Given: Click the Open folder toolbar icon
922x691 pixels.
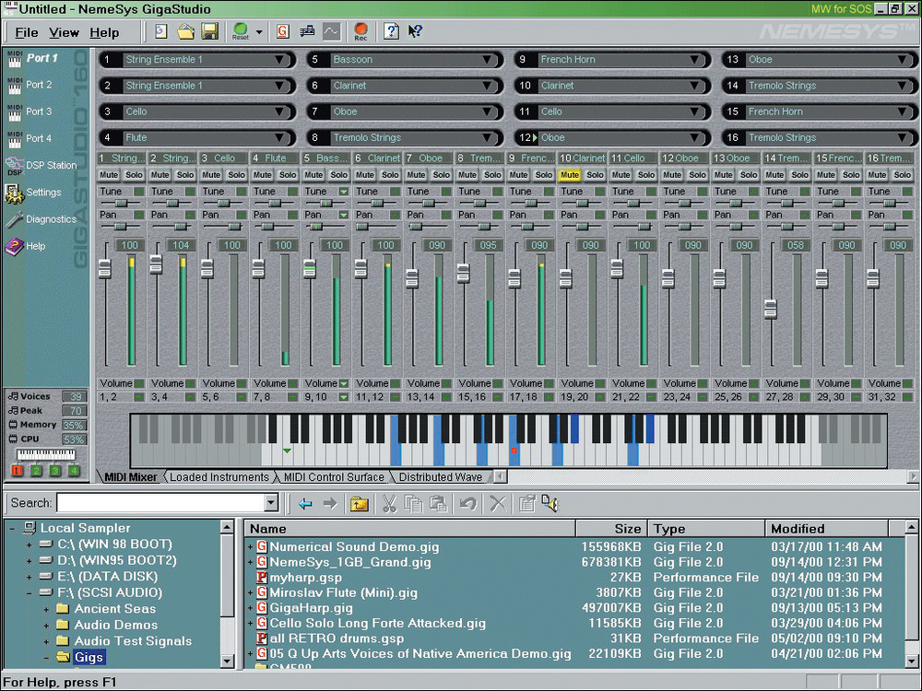Looking at the screenshot, I should [185, 31].
